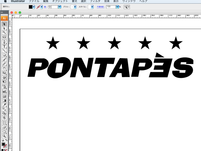Image resolution: width=201 pixels, height=151 pixels.
Task: Click the 不透明度 transparency link
Action: pyautogui.click(x=100, y=7)
